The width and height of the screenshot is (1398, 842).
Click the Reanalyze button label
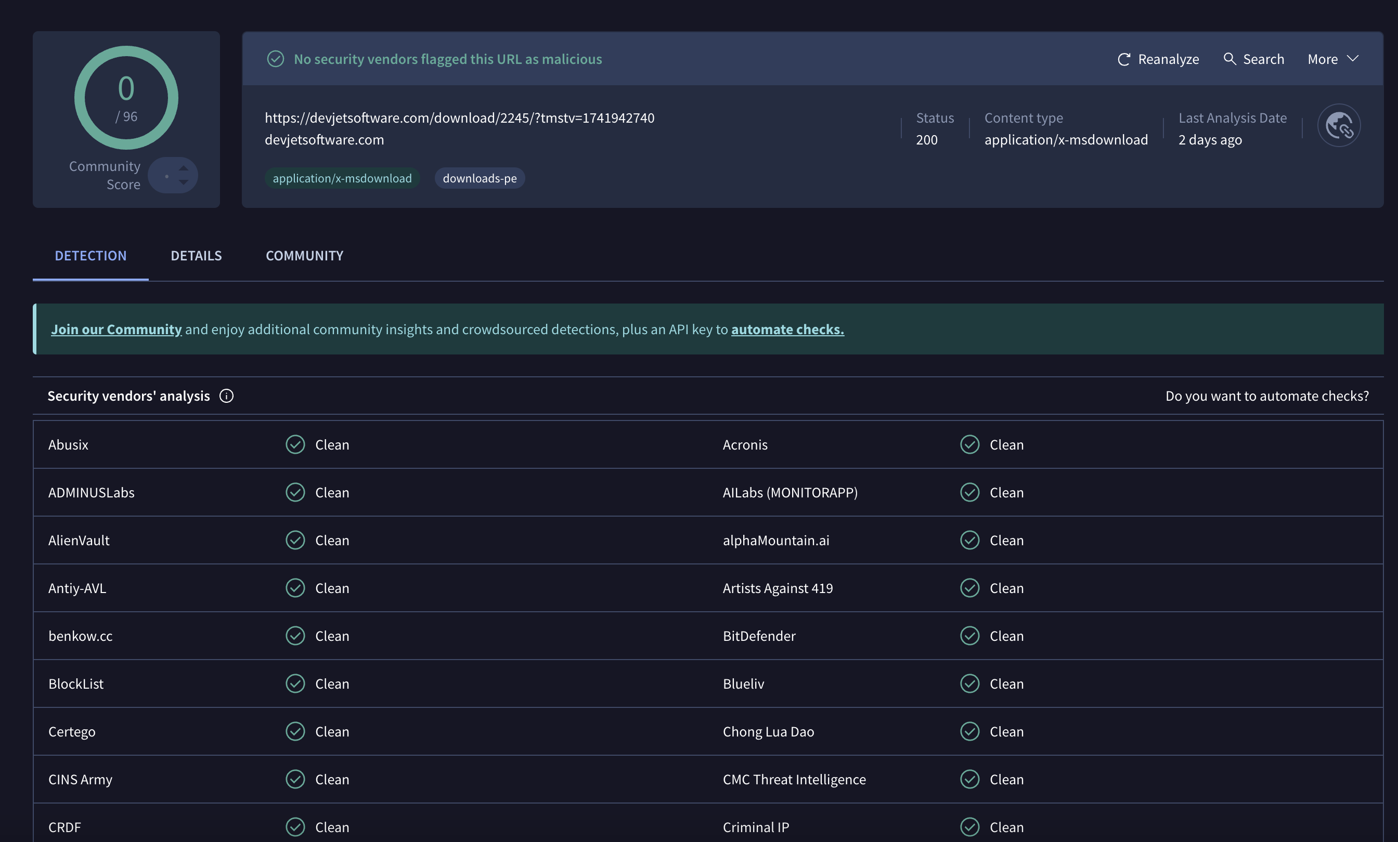click(x=1168, y=59)
